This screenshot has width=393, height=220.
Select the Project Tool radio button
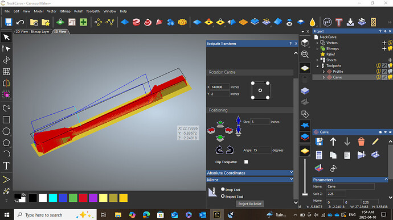[x=223, y=196]
